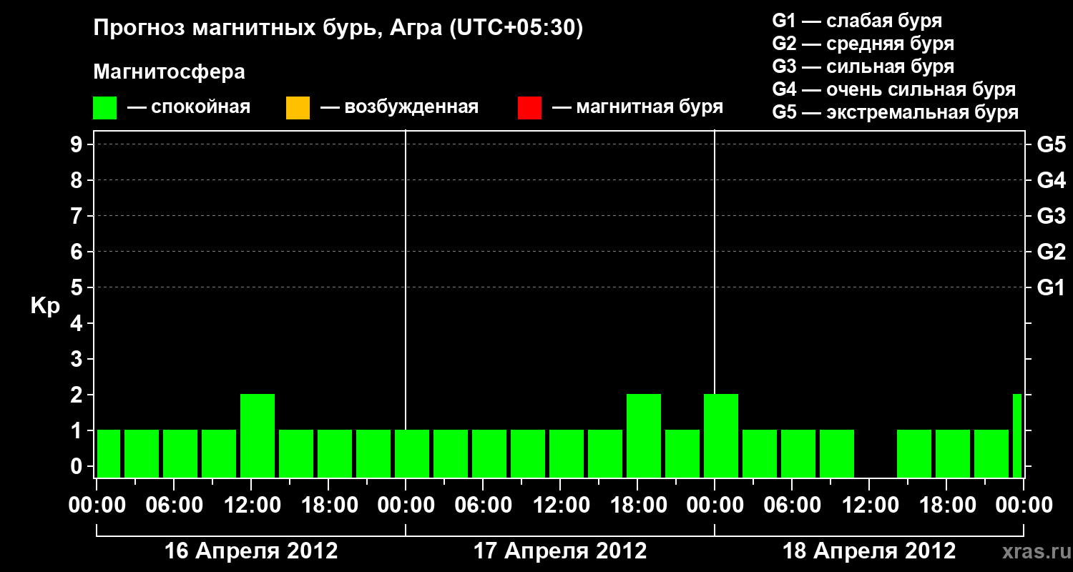Click the 'G4 — очень сильная буря' line
The image size is (1073, 572).
pos(893,89)
